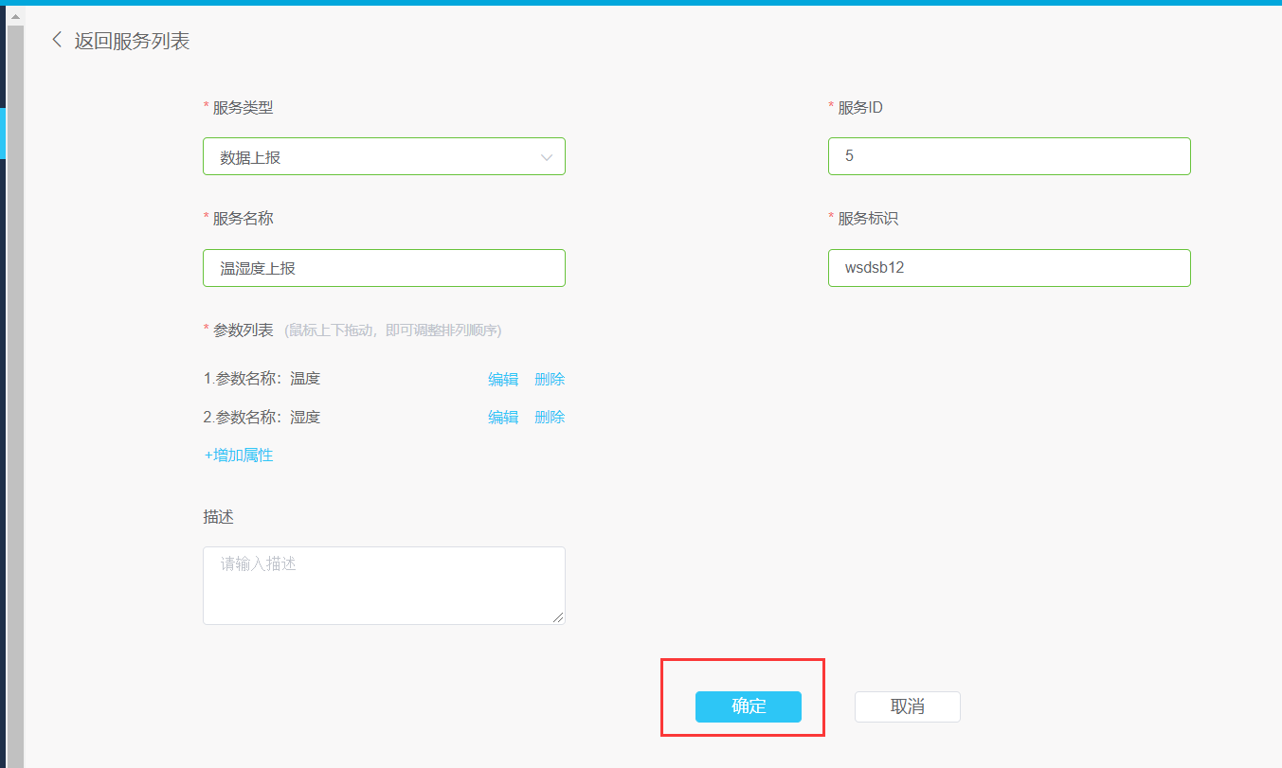Click the 描述 textarea
The image size is (1282, 768).
(x=384, y=585)
